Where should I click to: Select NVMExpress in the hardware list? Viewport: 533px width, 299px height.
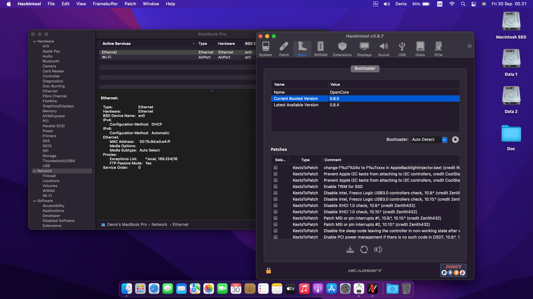tap(54, 116)
